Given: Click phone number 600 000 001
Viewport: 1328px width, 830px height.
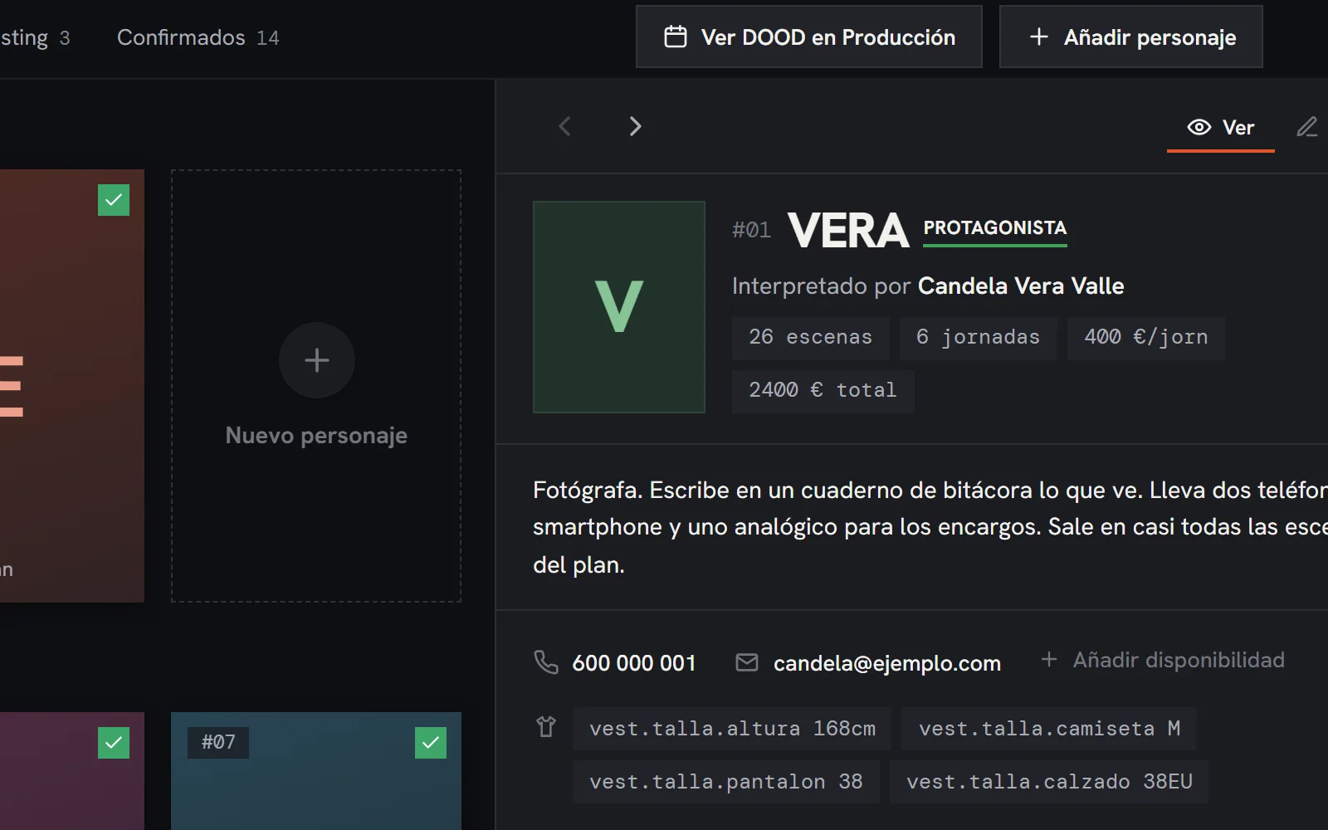Looking at the screenshot, I should [x=634, y=663].
